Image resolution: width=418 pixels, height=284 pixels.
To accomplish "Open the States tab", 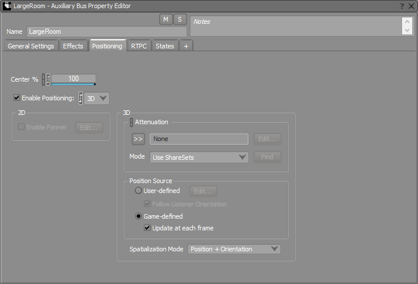I will coord(165,46).
